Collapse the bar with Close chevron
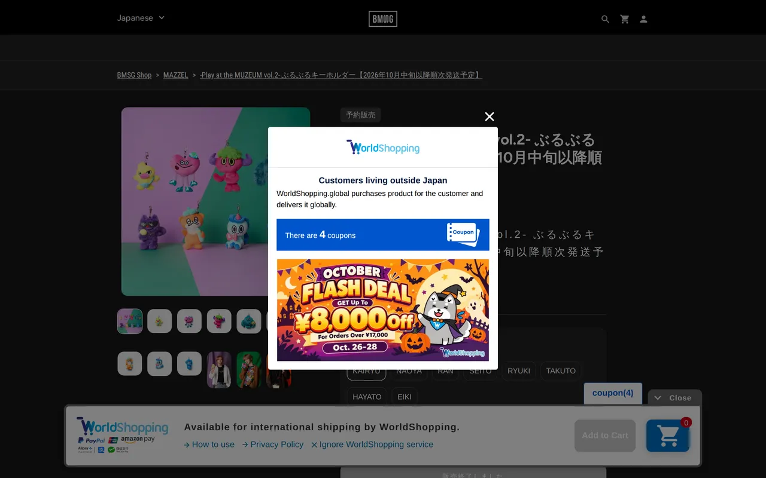Viewport: 766px width, 478px height. pyautogui.click(x=674, y=398)
